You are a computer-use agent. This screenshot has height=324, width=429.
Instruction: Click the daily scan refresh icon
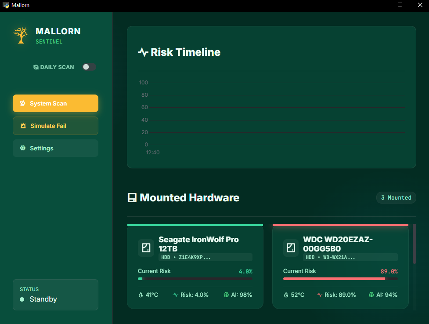point(36,67)
